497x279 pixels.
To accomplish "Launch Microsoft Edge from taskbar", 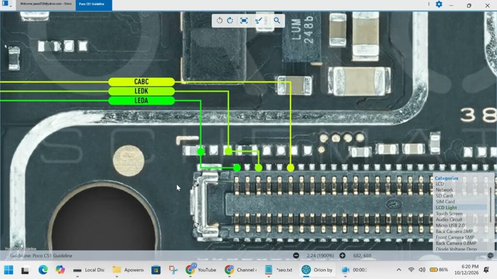I will 43,270.
